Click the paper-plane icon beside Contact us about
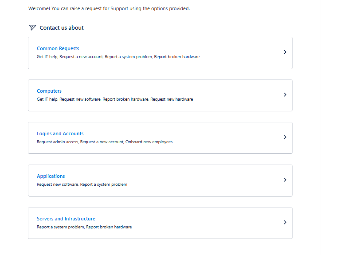The height and width of the screenshot is (255, 341). (x=32, y=27)
